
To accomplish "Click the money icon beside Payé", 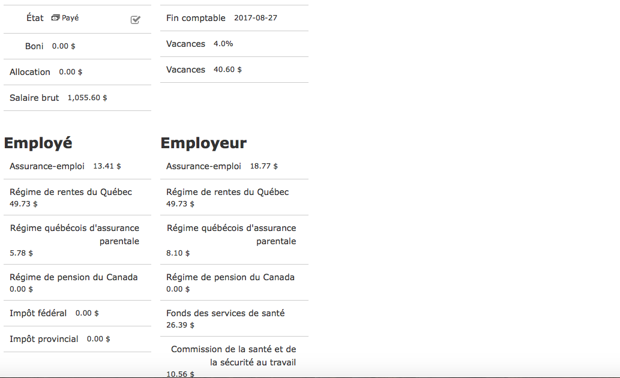I will [x=55, y=18].
